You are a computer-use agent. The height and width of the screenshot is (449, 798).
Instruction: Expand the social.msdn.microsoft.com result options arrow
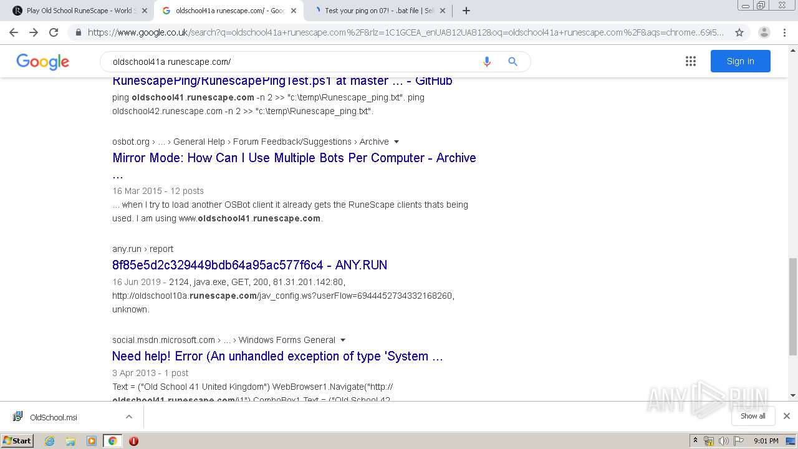342,340
